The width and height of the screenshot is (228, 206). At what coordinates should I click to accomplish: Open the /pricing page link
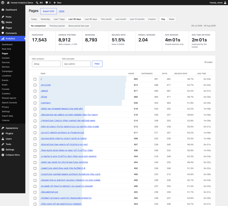pyautogui.click(x=46, y=85)
